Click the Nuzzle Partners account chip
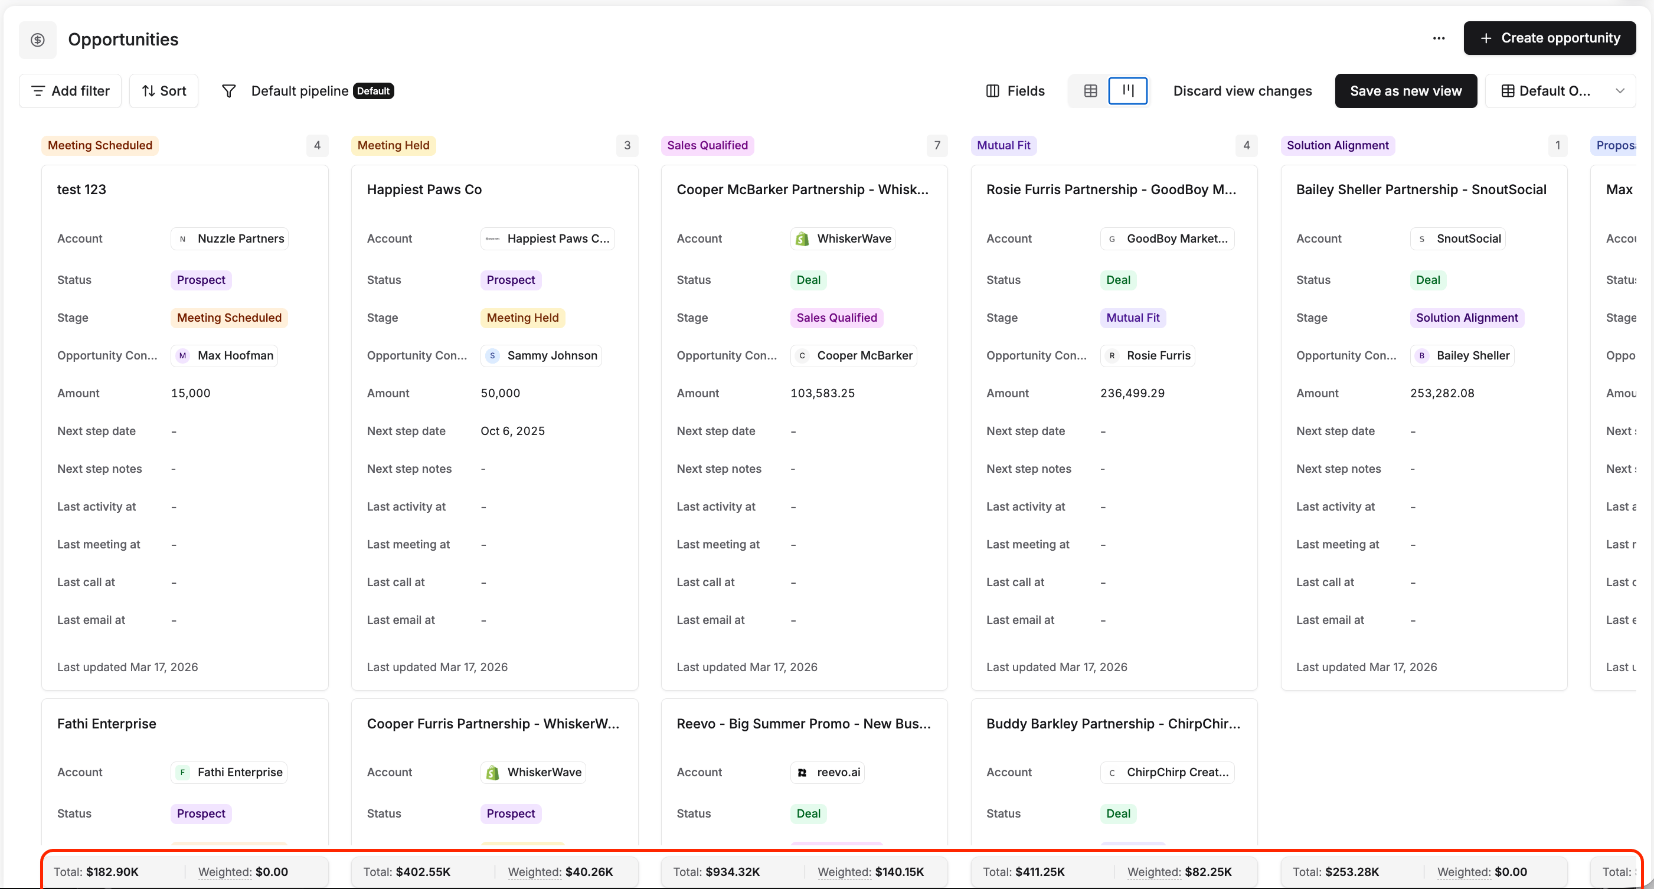The width and height of the screenshot is (1654, 889). point(230,238)
